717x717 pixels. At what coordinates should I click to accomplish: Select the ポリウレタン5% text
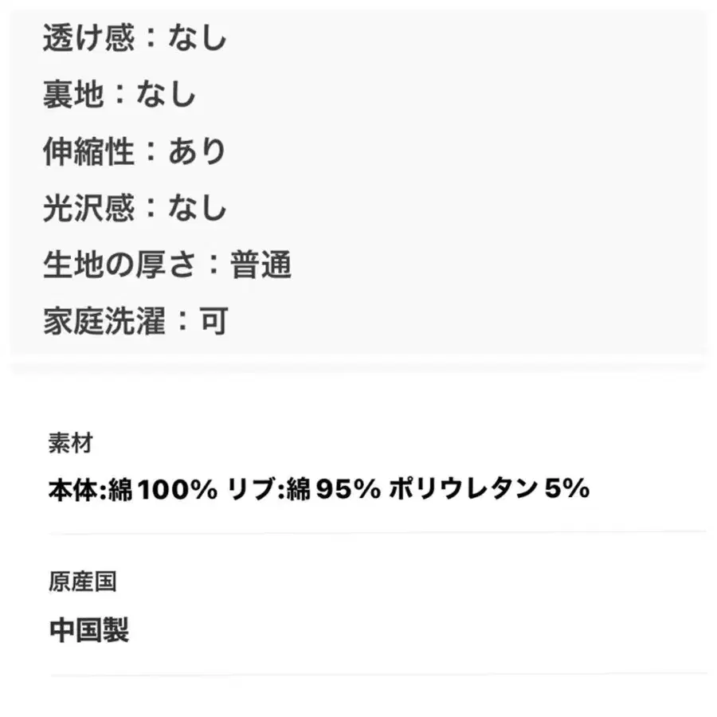coord(489,489)
